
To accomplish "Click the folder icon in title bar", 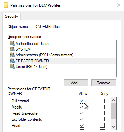I will click(6, 5).
